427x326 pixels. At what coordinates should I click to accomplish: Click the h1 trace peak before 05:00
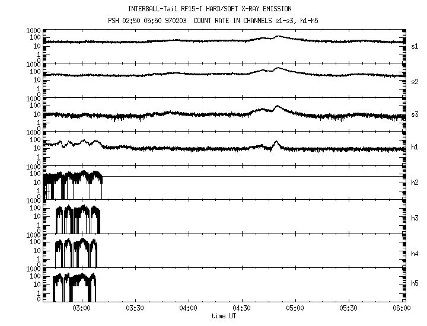276,142
